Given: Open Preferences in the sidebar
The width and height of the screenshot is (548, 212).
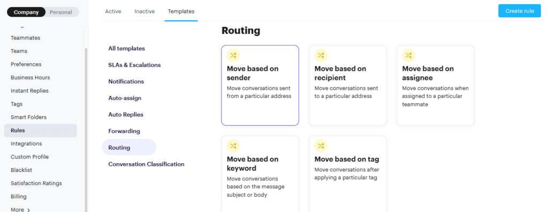Looking at the screenshot, I should coord(26,64).
